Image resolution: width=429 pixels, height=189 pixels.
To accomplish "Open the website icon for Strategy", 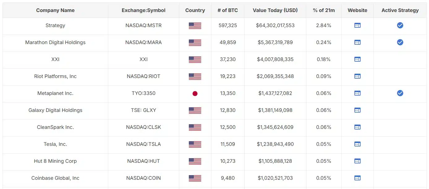I will click(x=357, y=25).
